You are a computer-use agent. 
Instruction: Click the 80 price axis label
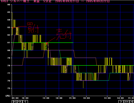(x=9, y=50)
